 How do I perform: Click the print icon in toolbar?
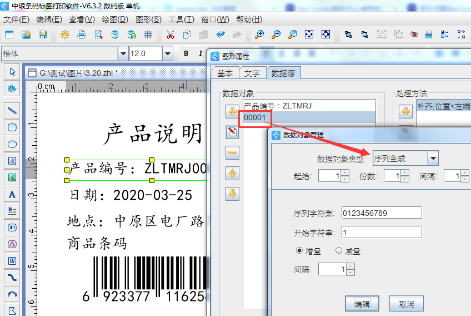(82, 34)
